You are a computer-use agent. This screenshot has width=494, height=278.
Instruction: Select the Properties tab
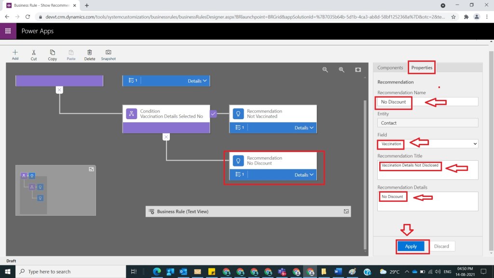click(422, 68)
